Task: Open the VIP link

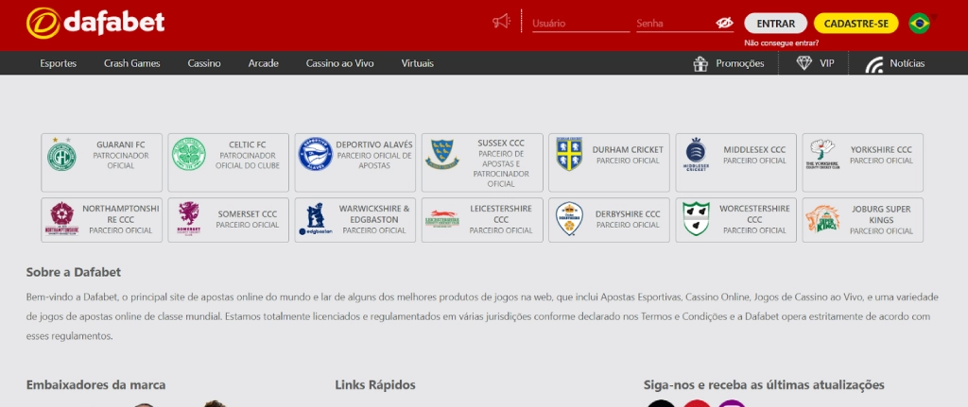Action: click(x=826, y=63)
